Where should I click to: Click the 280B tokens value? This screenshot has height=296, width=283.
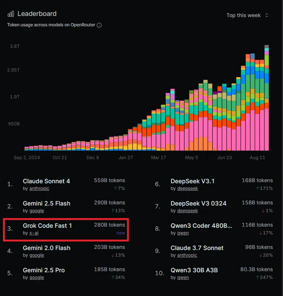(x=110, y=225)
